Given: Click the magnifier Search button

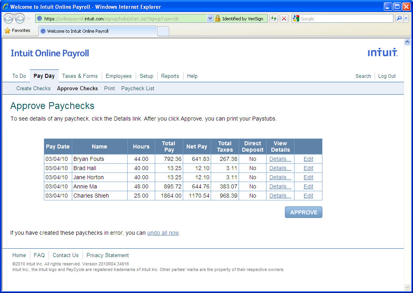Looking at the screenshot, I should pyautogui.click(x=399, y=18).
